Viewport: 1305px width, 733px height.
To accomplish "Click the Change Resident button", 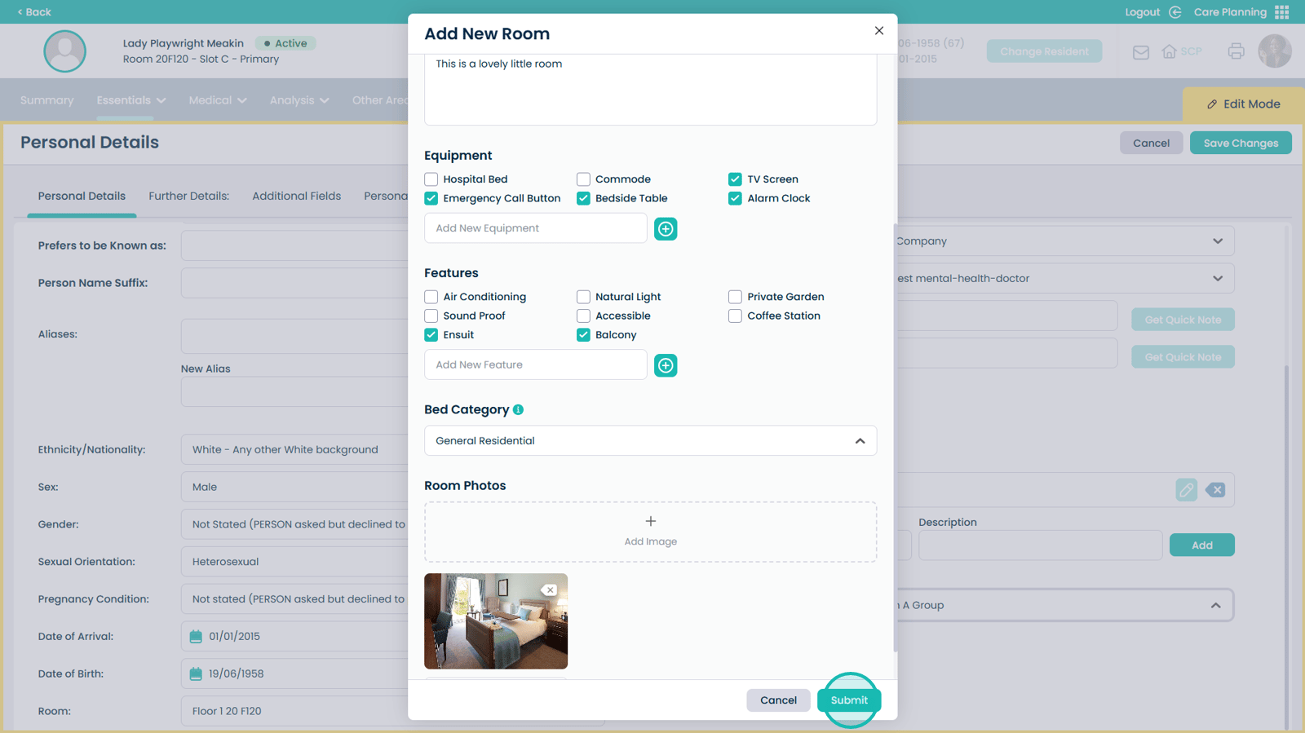I will point(1044,51).
